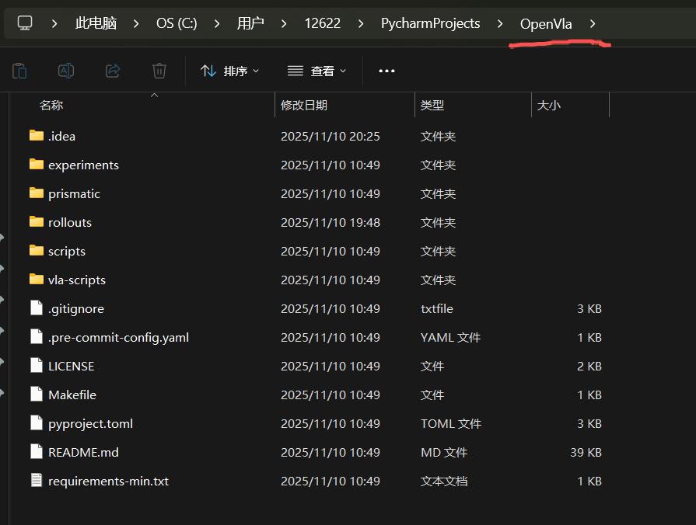The width and height of the screenshot is (696, 525).
Task: Open the three-dot more options menu
Action: tap(386, 71)
